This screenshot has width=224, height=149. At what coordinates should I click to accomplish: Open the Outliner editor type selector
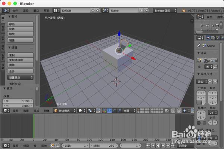coord(200,17)
